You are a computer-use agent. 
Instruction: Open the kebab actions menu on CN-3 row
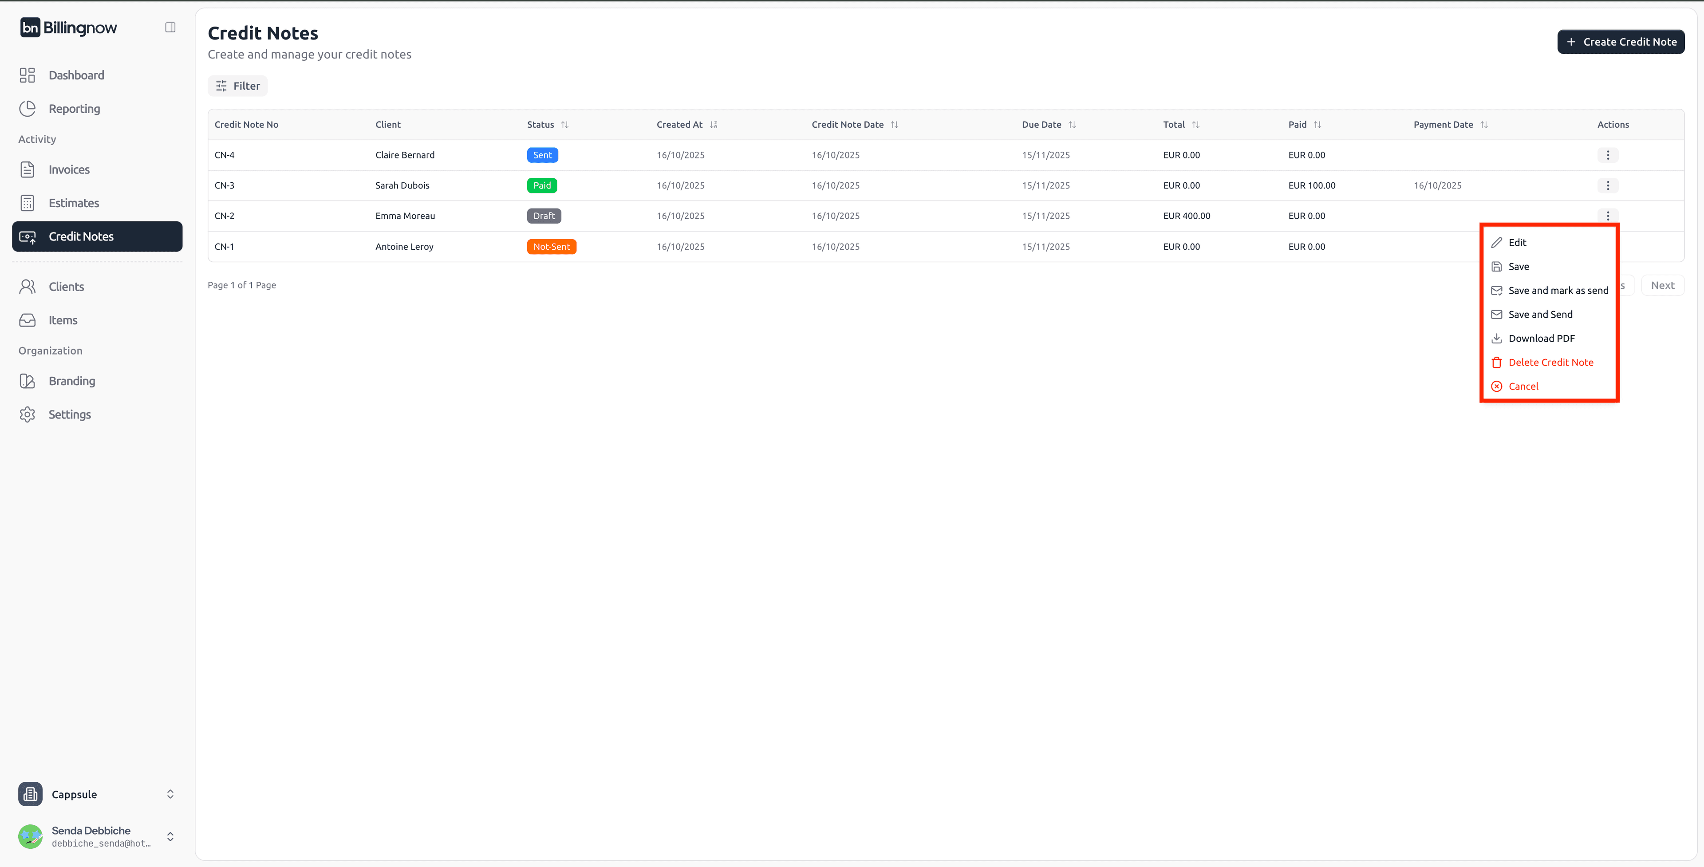(1608, 185)
